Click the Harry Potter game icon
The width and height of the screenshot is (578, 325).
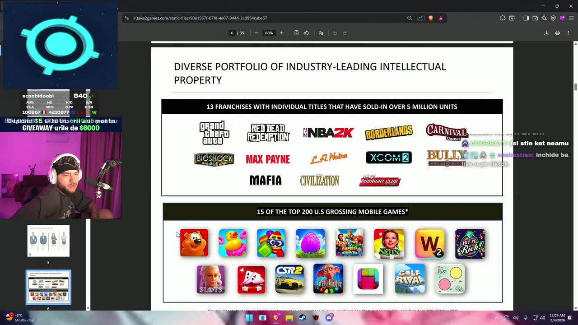coord(328,279)
